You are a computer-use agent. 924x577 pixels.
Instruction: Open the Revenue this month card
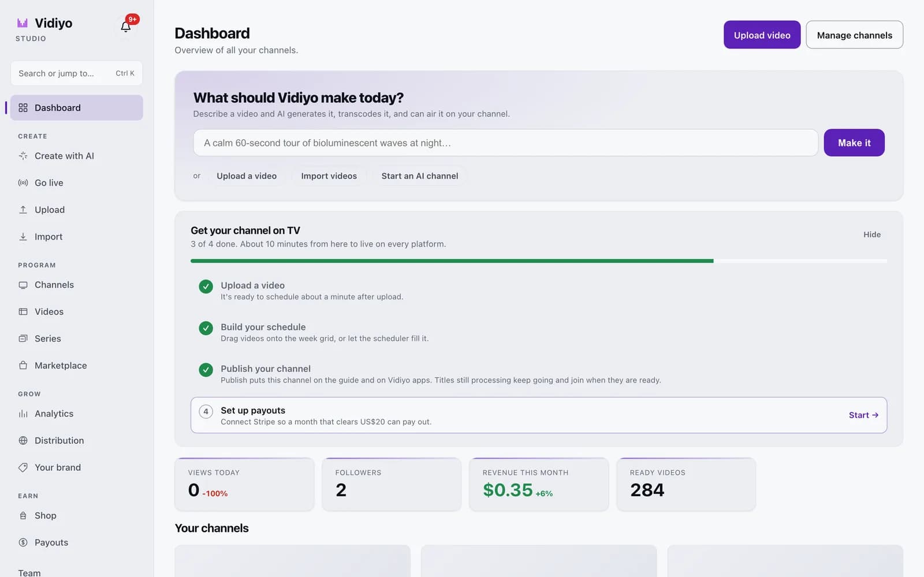coord(539,484)
